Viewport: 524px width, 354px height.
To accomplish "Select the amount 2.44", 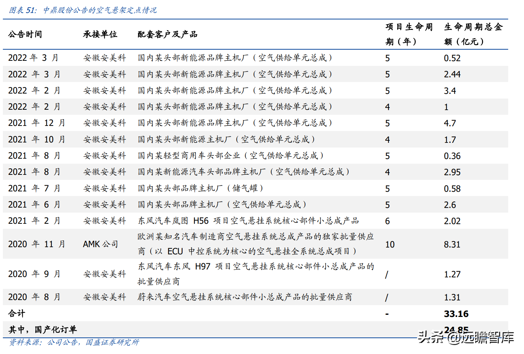I will [452, 74].
